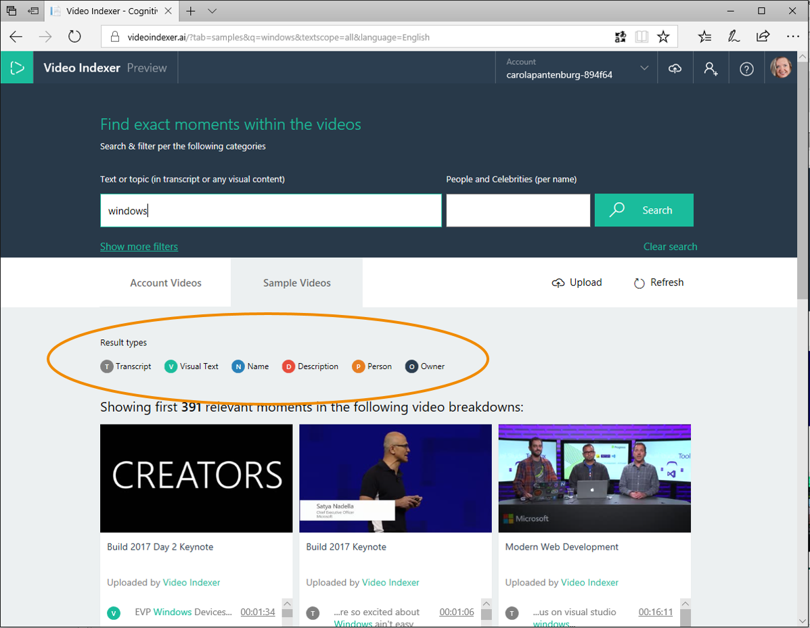The height and width of the screenshot is (628, 810).
Task: Open reading view book icon
Action: pyautogui.click(x=642, y=37)
